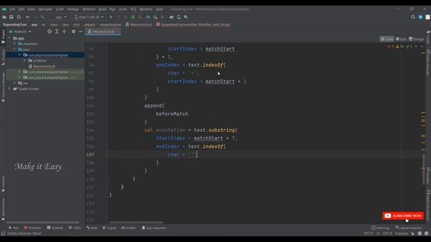Click the green Debug bug icon
The image size is (431, 242).
(x=133, y=17)
